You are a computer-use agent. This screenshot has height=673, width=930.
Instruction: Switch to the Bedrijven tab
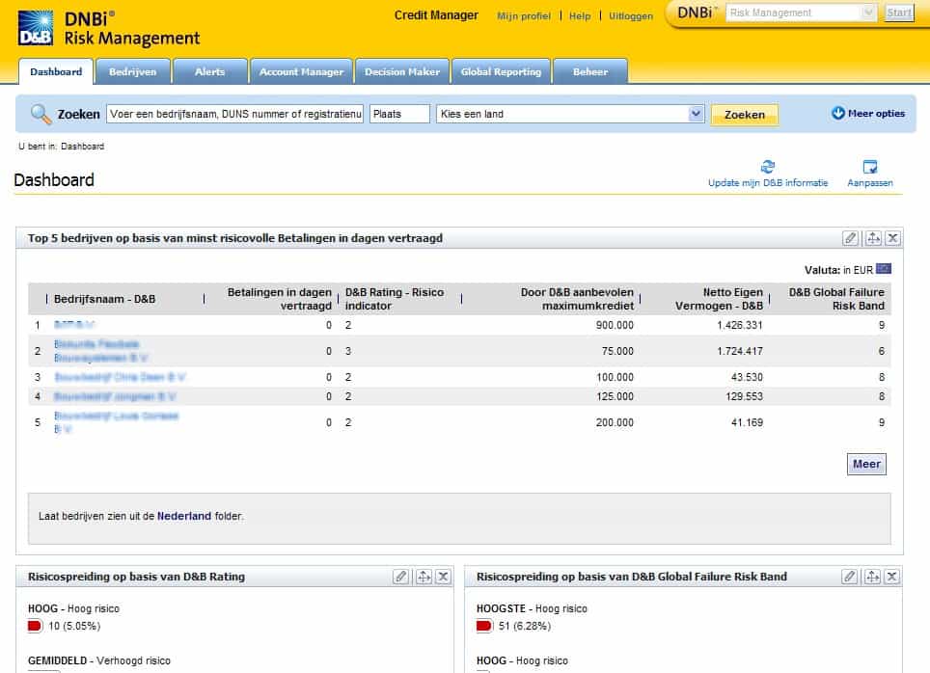pyautogui.click(x=133, y=71)
